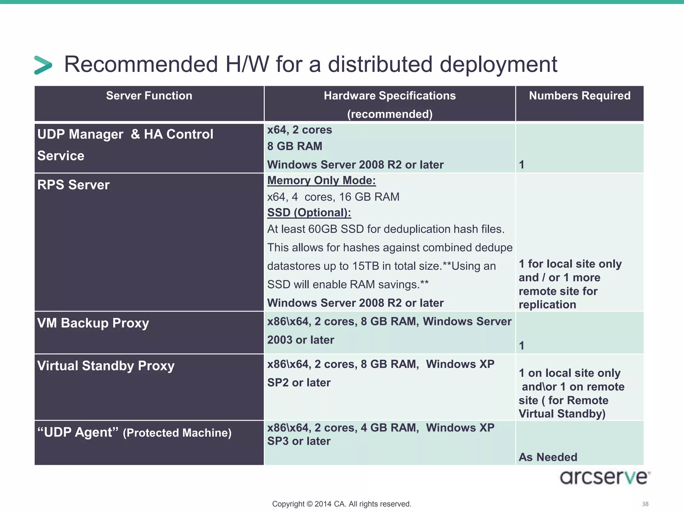Click the underlined 'SSD (Optional):' heading
This screenshot has width=684, height=513.
tap(309, 213)
